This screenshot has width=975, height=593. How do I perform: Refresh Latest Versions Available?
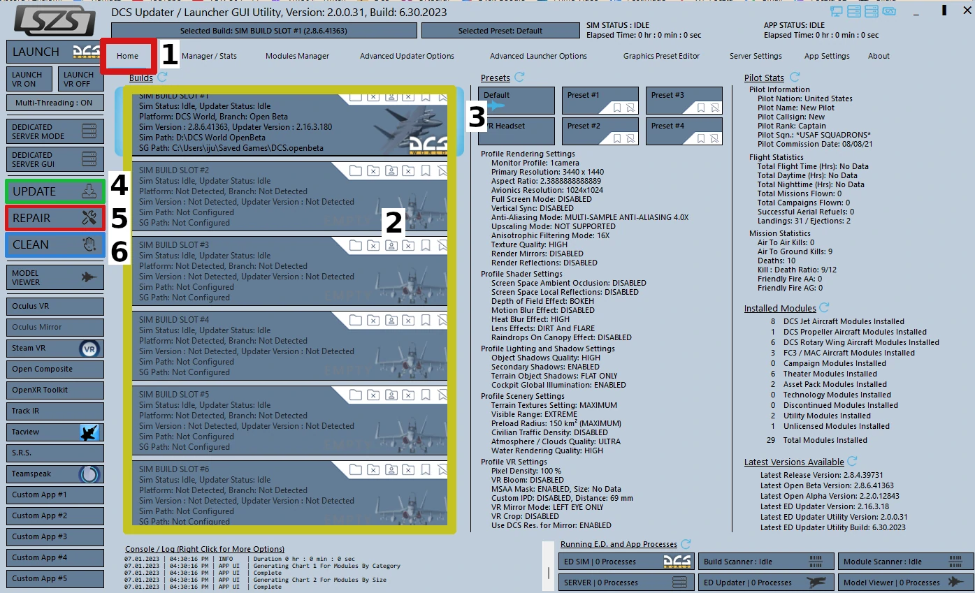[853, 461]
